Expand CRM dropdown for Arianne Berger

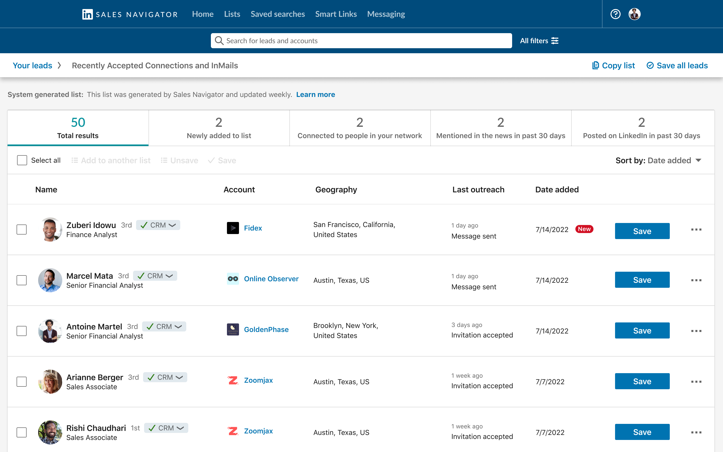(165, 377)
